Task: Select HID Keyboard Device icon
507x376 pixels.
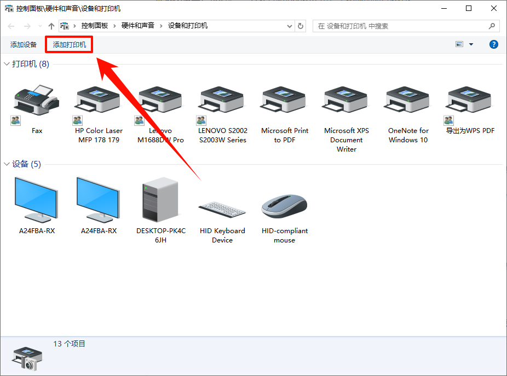Action: tap(222, 210)
